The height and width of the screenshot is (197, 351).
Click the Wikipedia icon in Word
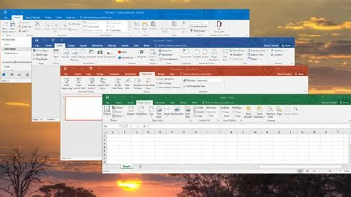142,53
